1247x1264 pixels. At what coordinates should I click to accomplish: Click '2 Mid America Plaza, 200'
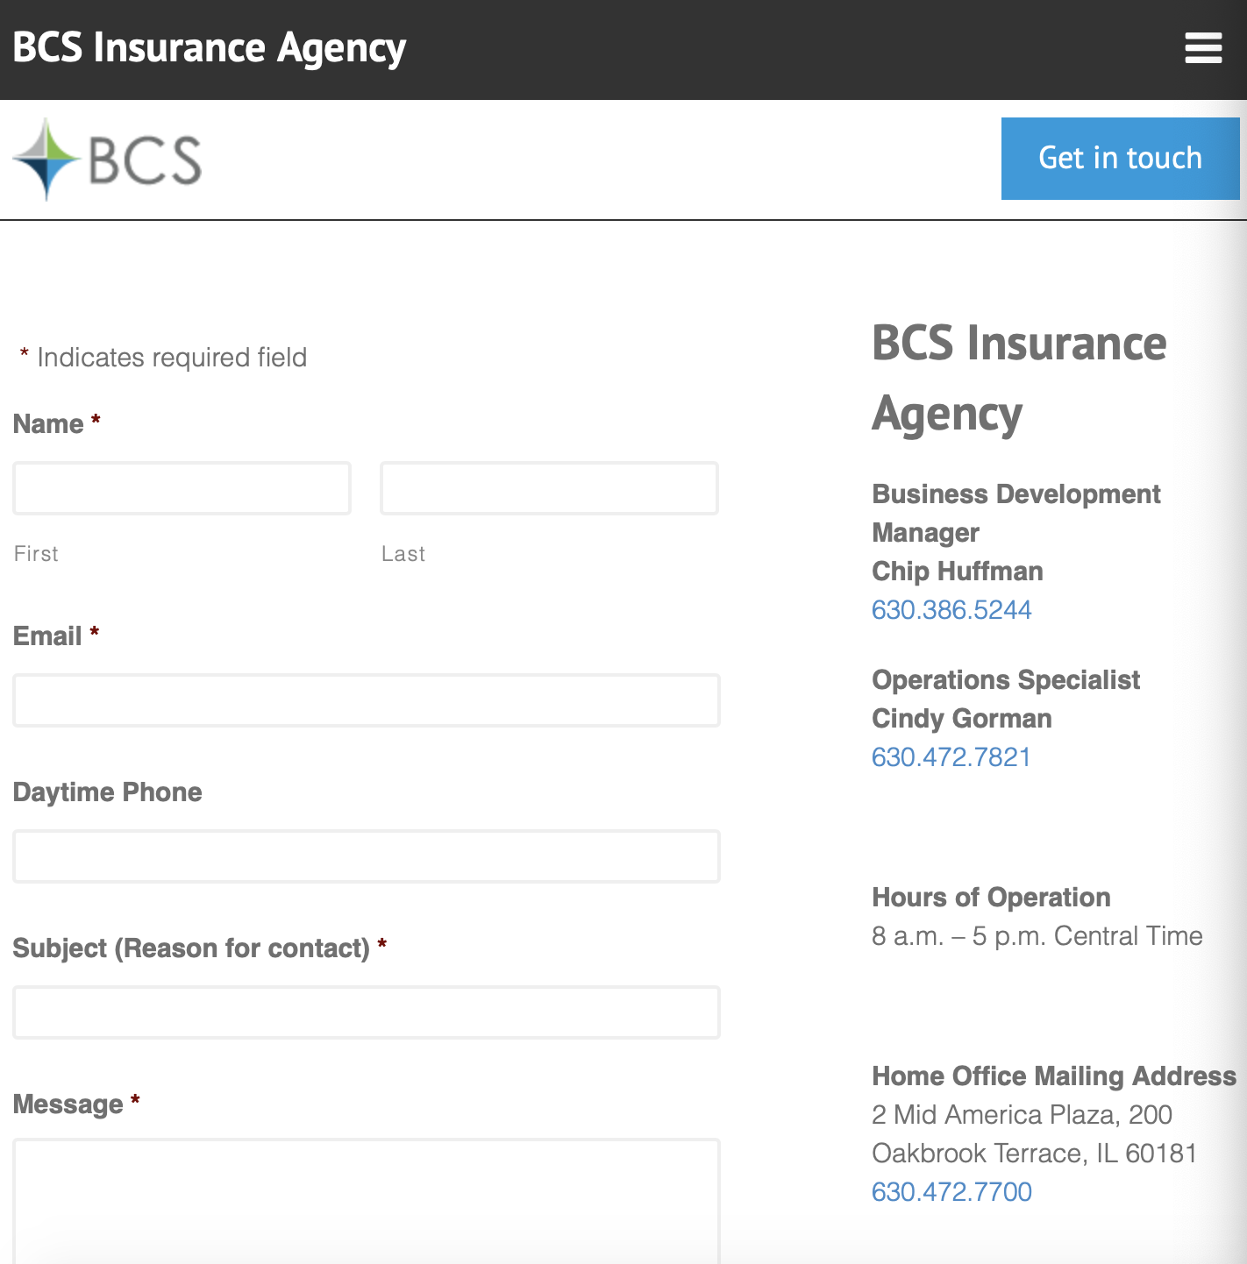coord(1023,1115)
